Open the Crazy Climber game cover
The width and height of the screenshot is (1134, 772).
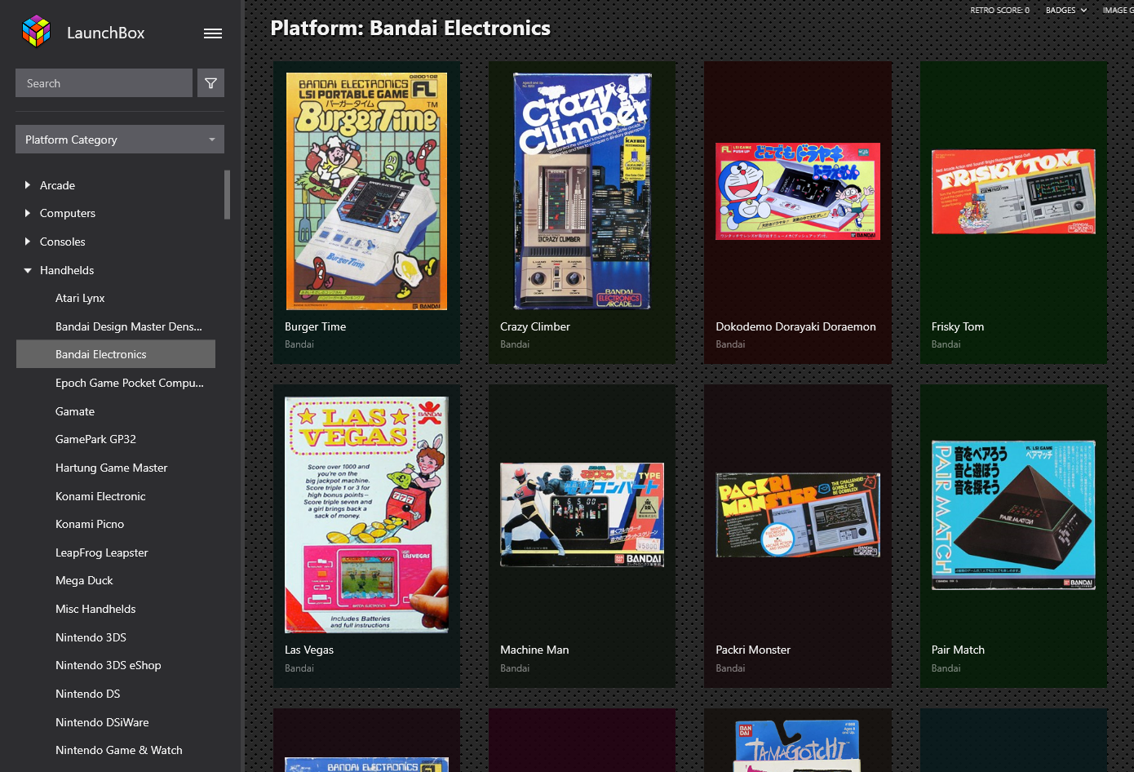(582, 191)
